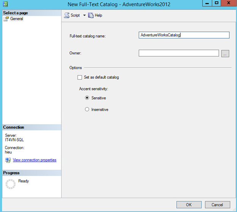Enable Set as default catalog checkbox
The height and width of the screenshot is (212, 237).
80,78
